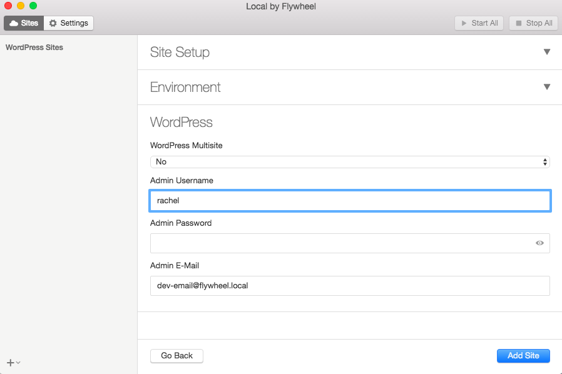Screen dimensions: 562x374
Task: Toggle password visibility eye icon
Action: 539,243
